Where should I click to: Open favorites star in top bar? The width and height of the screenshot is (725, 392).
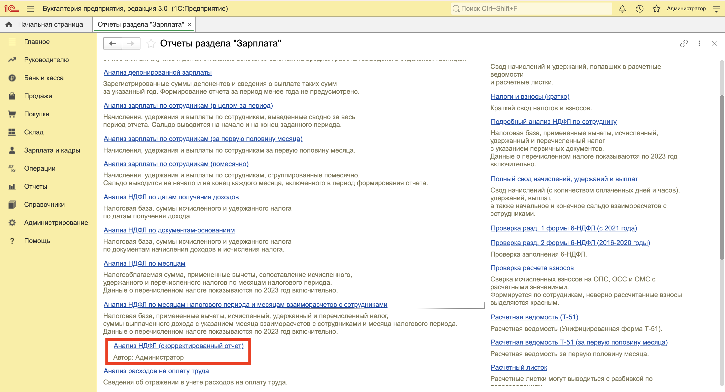coord(656,9)
